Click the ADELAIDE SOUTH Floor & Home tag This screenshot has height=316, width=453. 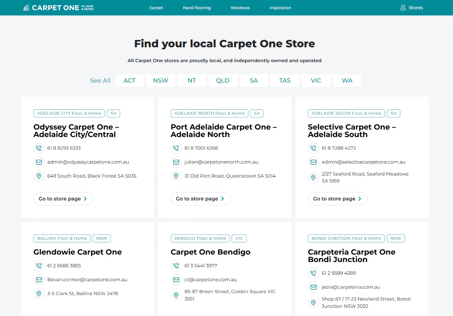click(346, 113)
